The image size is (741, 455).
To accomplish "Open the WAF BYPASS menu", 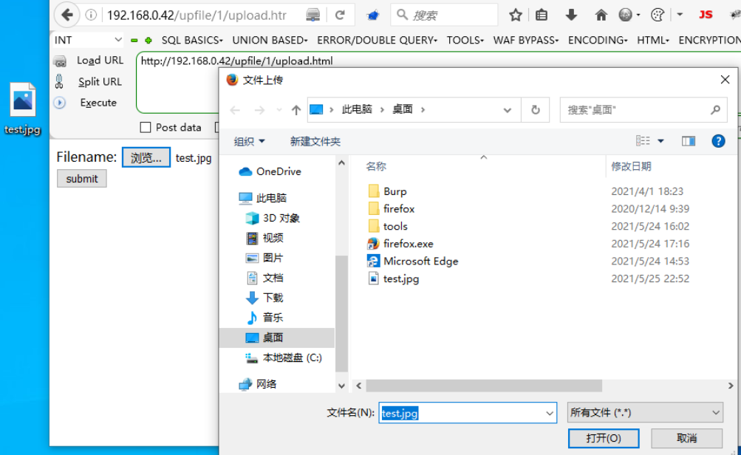I will point(525,40).
